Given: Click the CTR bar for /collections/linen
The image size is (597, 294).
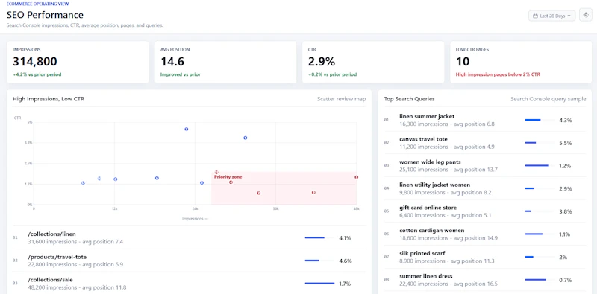Looking at the screenshot, I should (319, 237).
